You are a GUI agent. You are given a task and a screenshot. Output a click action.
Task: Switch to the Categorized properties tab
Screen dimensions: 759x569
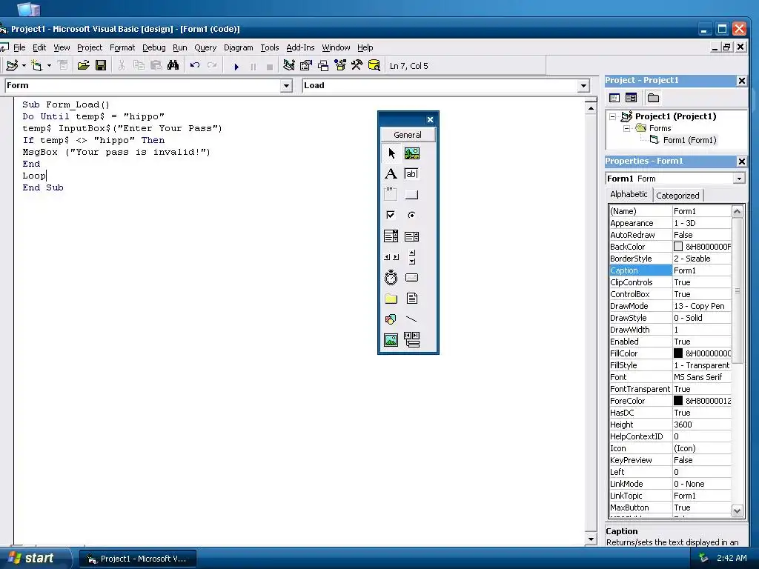coord(677,196)
